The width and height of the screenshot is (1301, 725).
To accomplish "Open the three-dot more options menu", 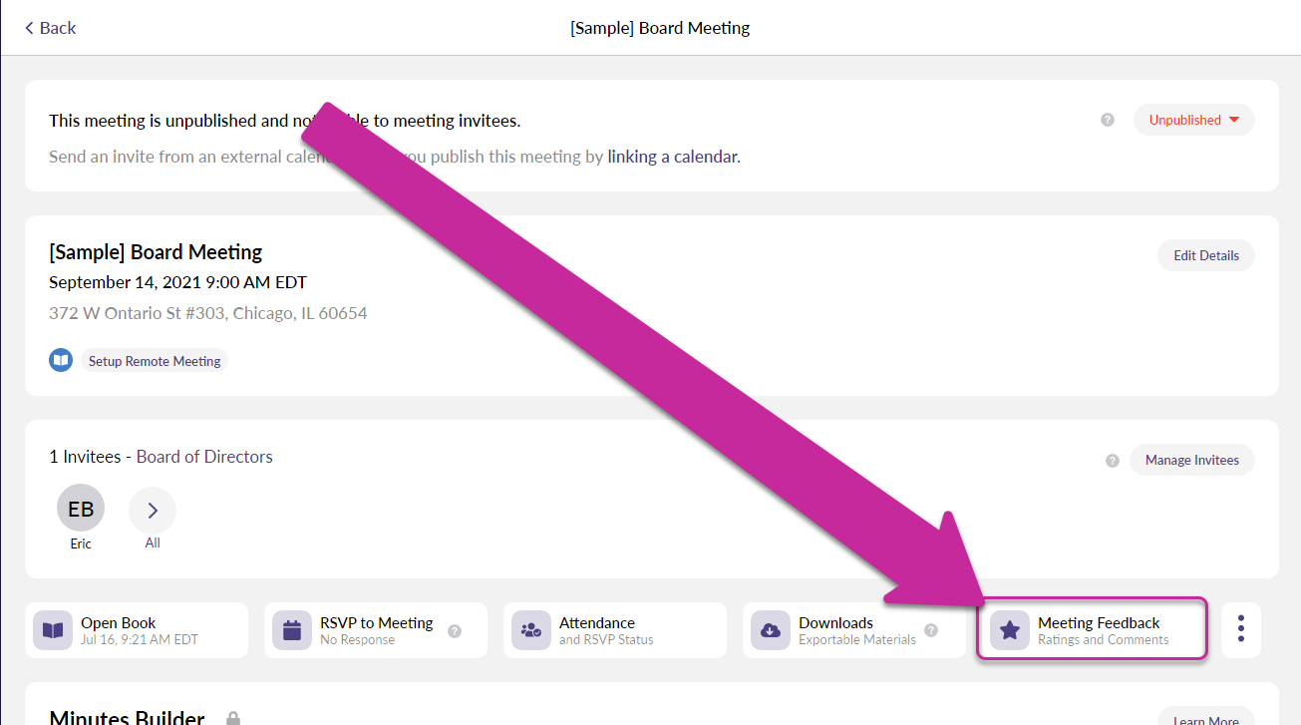I will (1241, 629).
